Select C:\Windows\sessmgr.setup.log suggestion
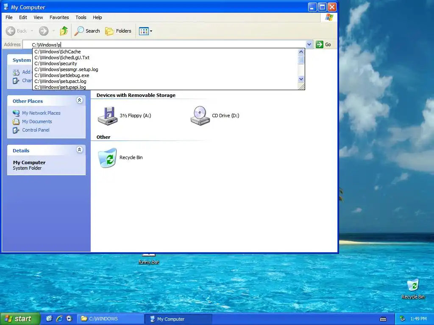Viewport: 434px width, 325px height. pos(165,69)
